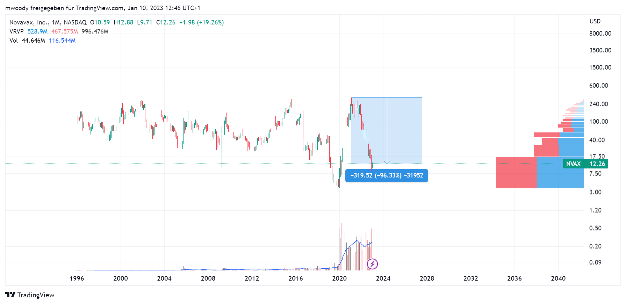Open the TradingView wordmark link
This screenshot has width=626, height=304.
point(36,295)
